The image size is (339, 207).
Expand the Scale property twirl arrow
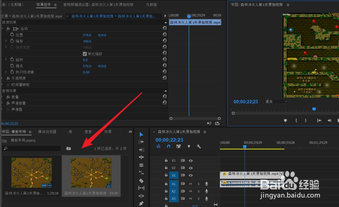click(x=6, y=41)
